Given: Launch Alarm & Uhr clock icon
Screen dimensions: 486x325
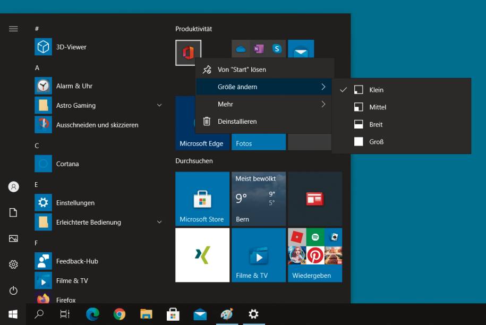Looking at the screenshot, I should pos(43,86).
